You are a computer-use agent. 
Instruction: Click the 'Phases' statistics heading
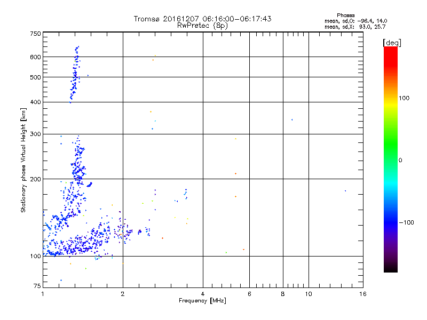(345, 15)
